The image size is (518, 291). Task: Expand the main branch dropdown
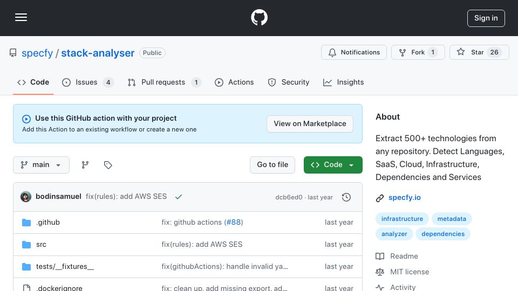[x=42, y=165]
